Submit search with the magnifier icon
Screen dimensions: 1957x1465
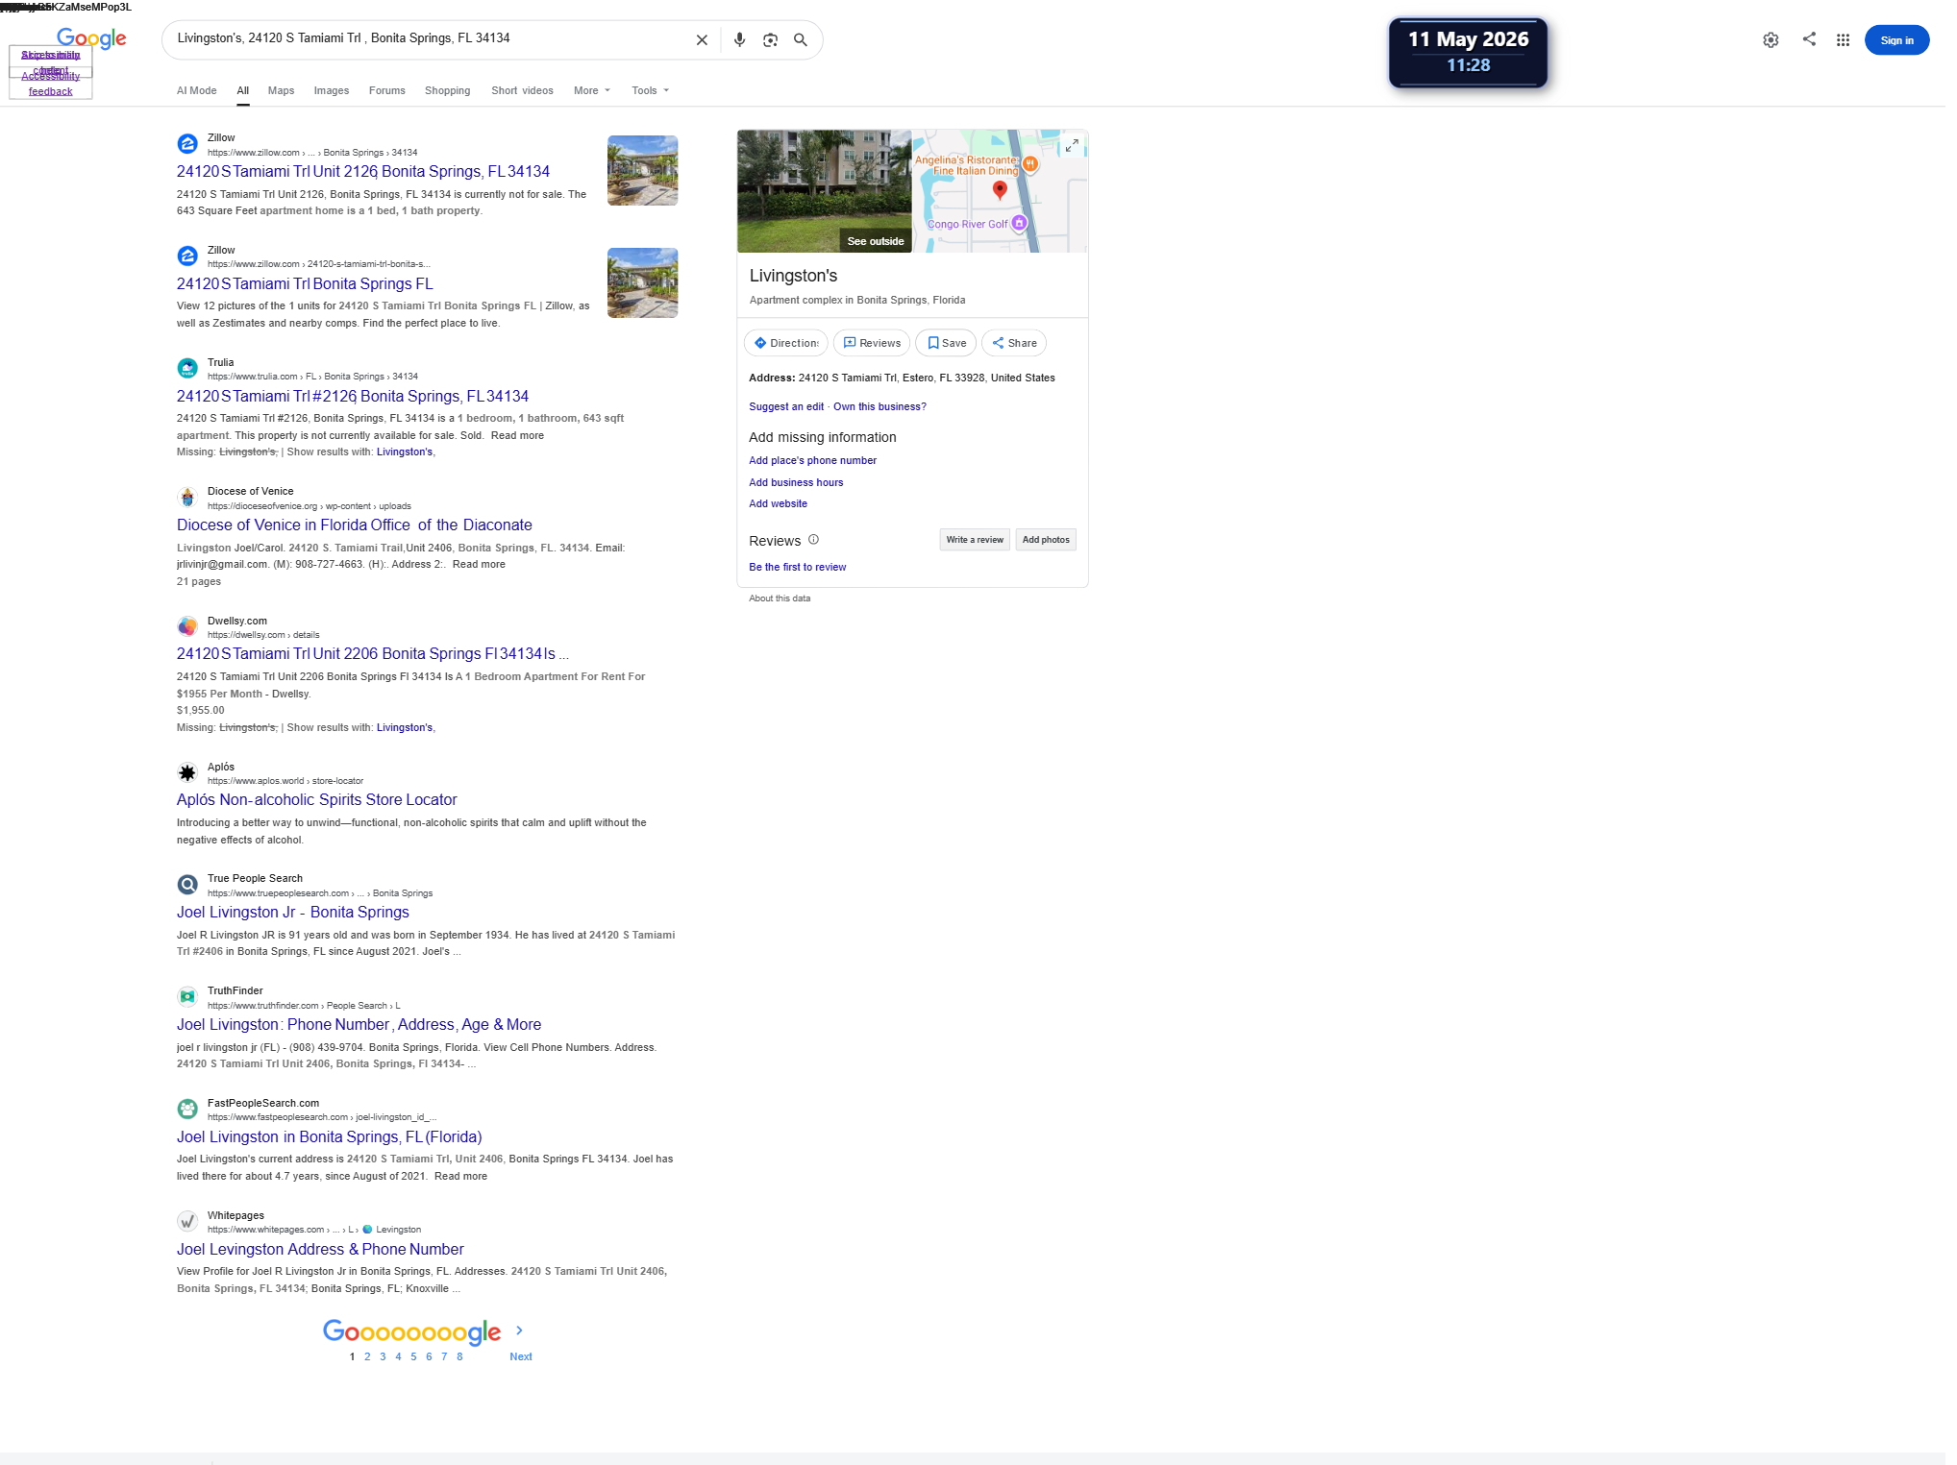(800, 40)
